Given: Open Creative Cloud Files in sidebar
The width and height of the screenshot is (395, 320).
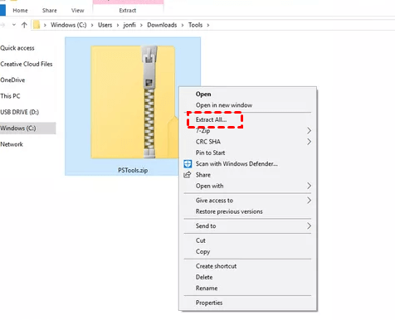Looking at the screenshot, I should pyautogui.click(x=27, y=64).
